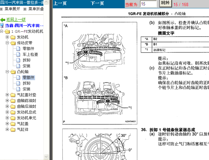Expand the 曲轴前油封 folder
Image resolution: width=209 pixels, height=160 pixels.
(7, 100)
